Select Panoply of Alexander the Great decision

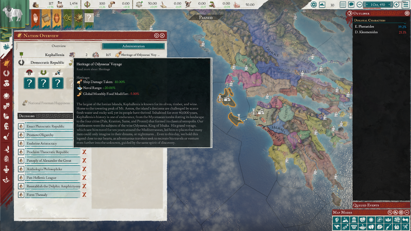coord(52,160)
